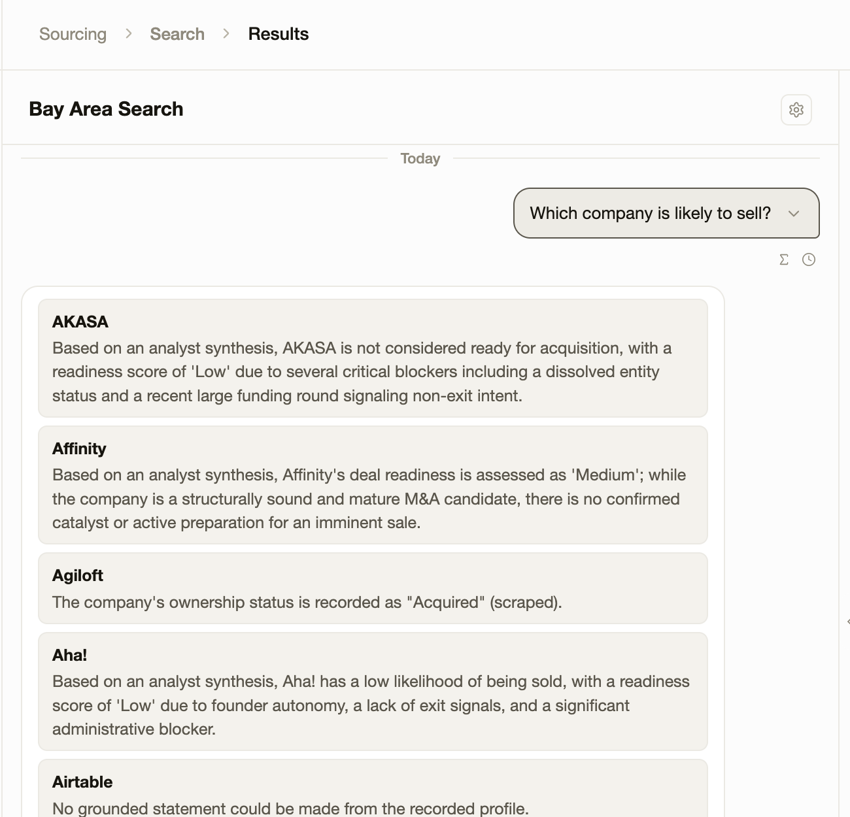Image resolution: width=850 pixels, height=817 pixels.
Task: Open settings gear for Bay Area Search
Action: coord(796,110)
